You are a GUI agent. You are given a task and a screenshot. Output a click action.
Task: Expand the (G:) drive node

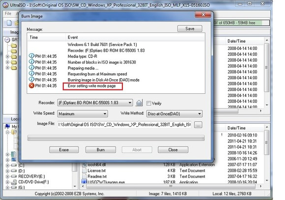[7, 187]
